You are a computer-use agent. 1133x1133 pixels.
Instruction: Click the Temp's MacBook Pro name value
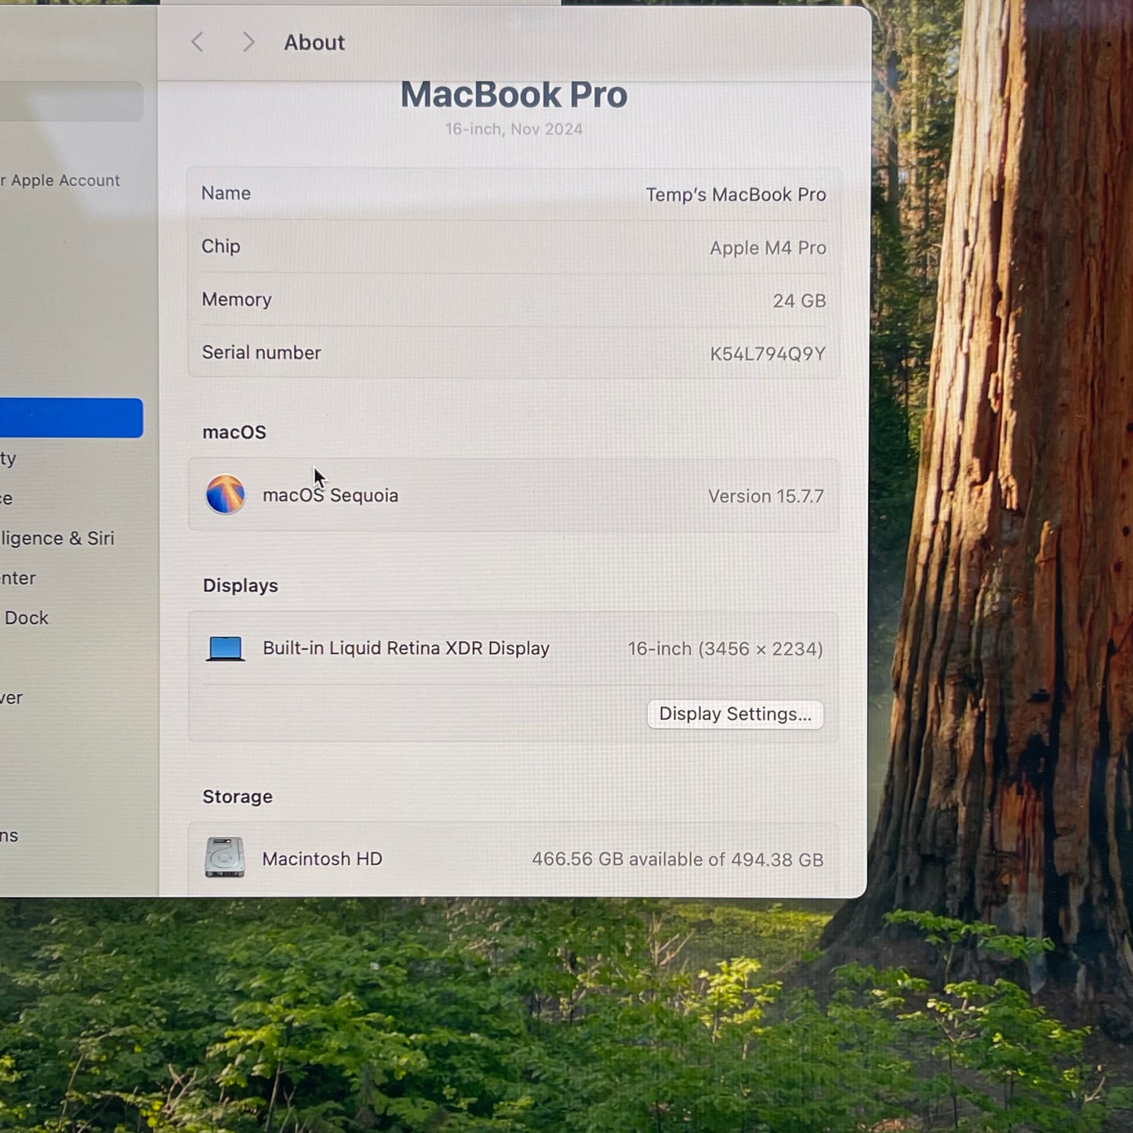735,194
